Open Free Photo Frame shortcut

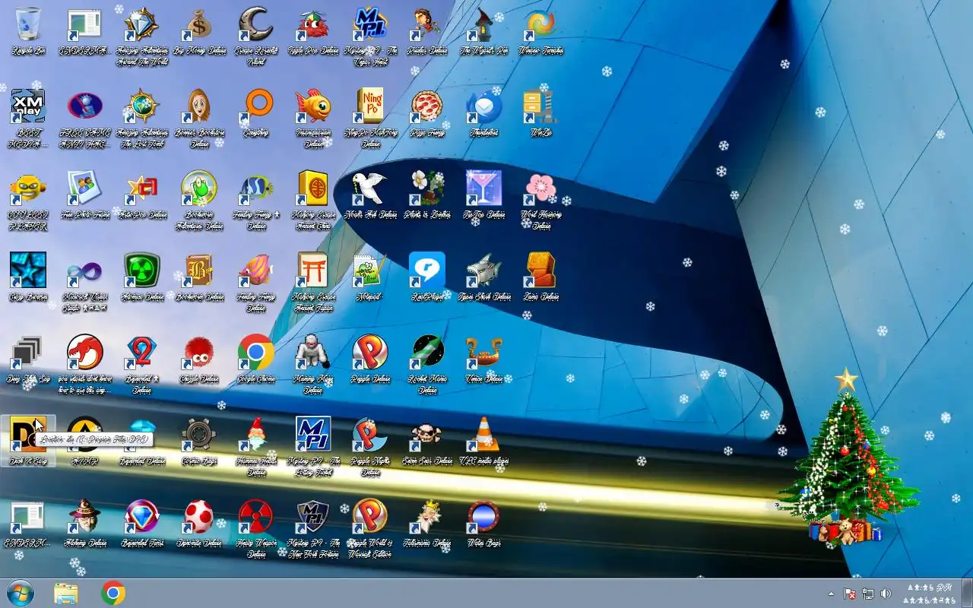coord(85,188)
